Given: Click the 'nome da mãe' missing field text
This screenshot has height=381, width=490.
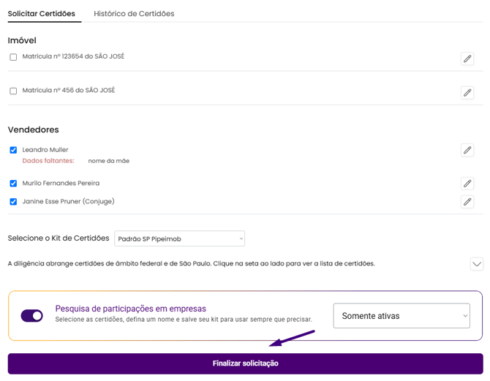Looking at the screenshot, I should click(108, 161).
